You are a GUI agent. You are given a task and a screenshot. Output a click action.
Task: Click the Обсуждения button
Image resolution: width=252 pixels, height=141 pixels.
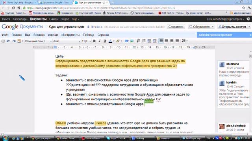(x=200, y=27)
